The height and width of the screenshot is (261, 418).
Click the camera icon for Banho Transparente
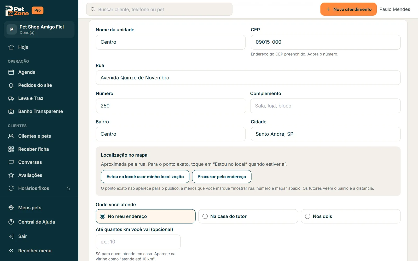pyautogui.click(x=11, y=111)
